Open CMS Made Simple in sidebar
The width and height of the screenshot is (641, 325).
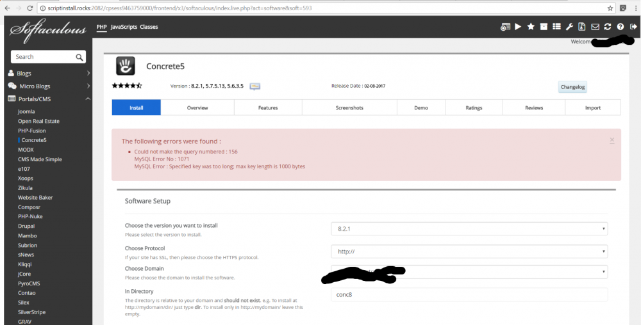tap(40, 159)
